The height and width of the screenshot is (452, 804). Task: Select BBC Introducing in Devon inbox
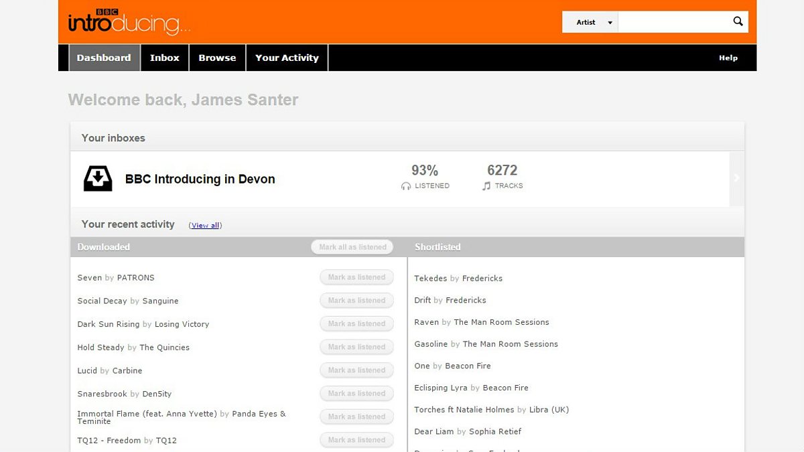pos(200,179)
